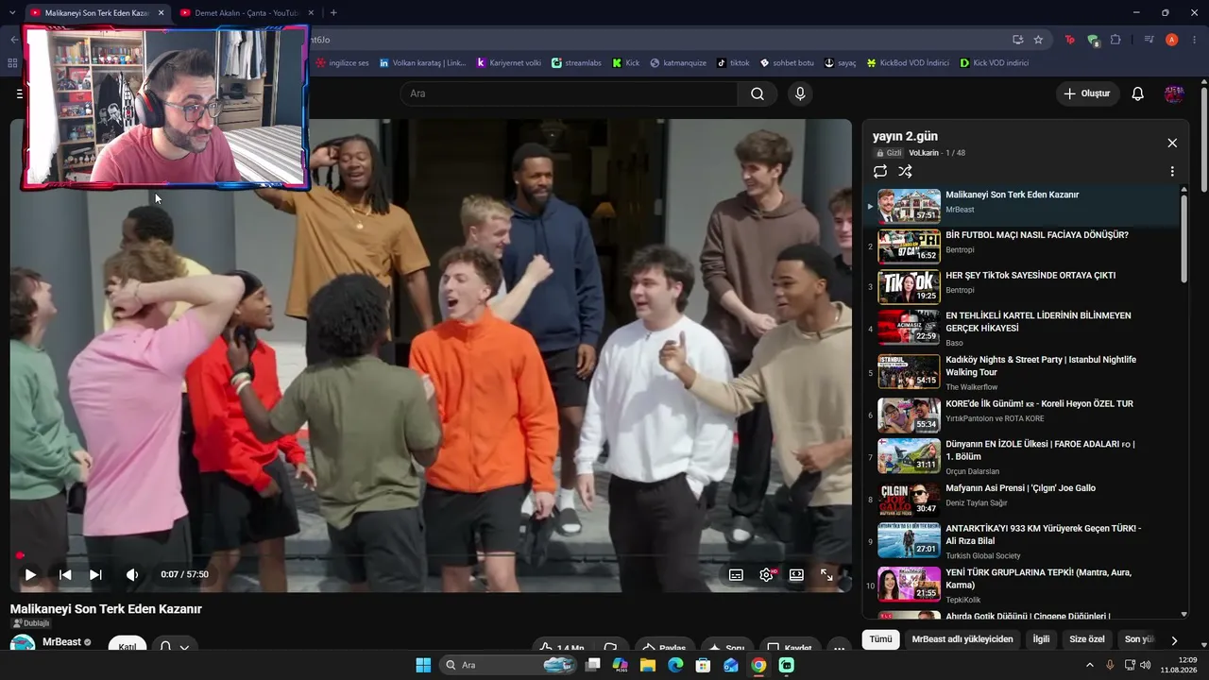The width and height of the screenshot is (1209, 680).
Task: Open Microsoft Store from the taskbar
Action: [703, 665]
